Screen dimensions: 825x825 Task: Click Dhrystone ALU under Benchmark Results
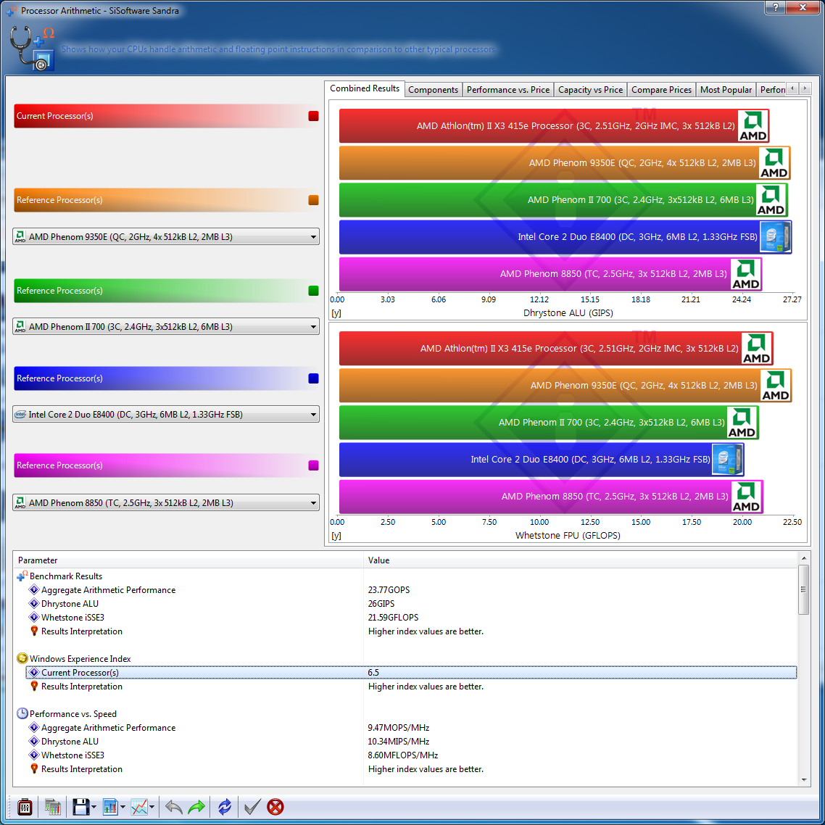pos(70,603)
